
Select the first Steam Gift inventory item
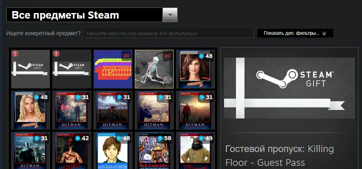(x=31, y=69)
